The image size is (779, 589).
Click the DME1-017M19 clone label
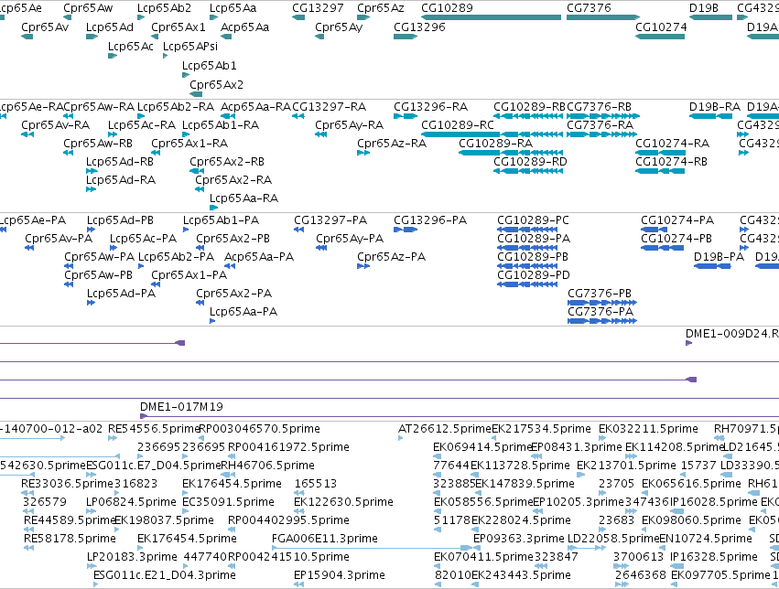(x=181, y=407)
